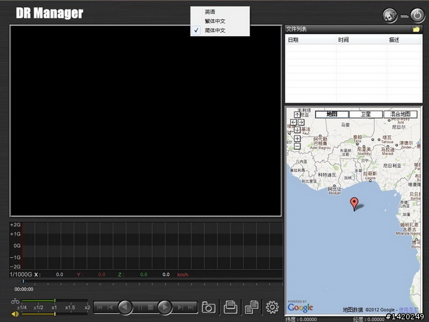This screenshot has width=429, height=322.
Task: Click the snapshot camera icon
Action: (208, 307)
